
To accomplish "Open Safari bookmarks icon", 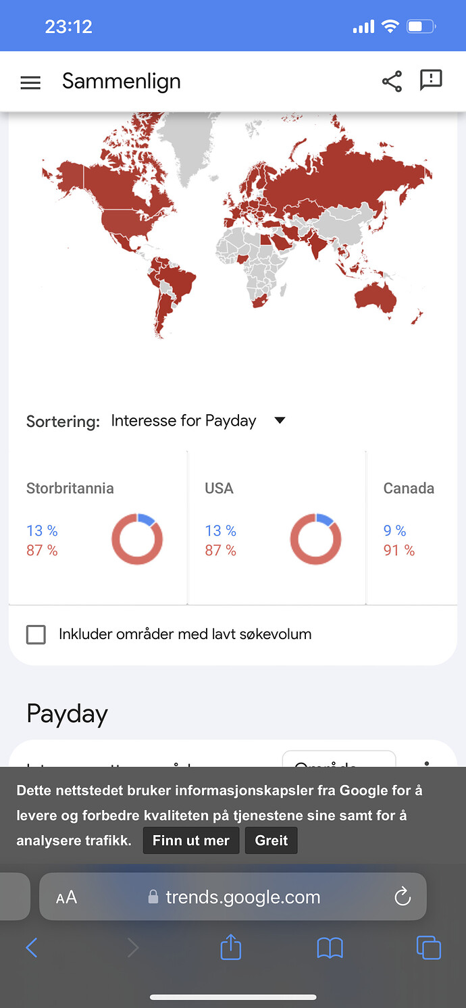I will coord(330,948).
